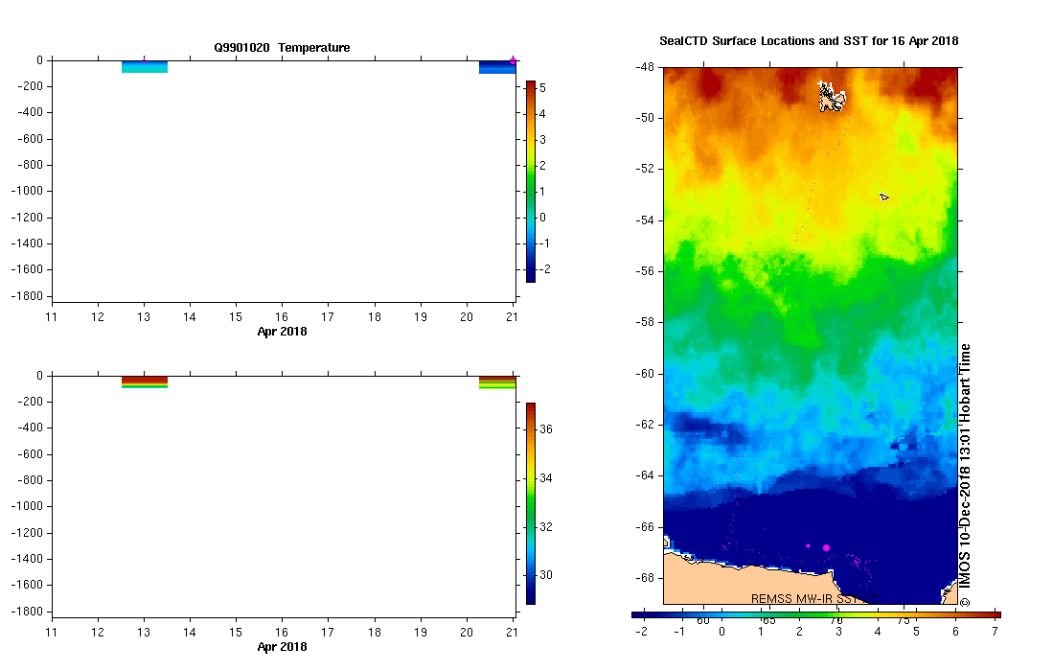Viewport: 1053px width, 671px height.
Task: Click the white seal track cluster near latitude -49
Action: point(832,97)
